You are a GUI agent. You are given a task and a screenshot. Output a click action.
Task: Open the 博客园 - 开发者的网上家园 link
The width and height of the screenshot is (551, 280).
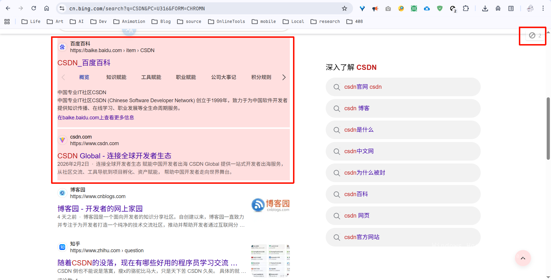click(100, 208)
